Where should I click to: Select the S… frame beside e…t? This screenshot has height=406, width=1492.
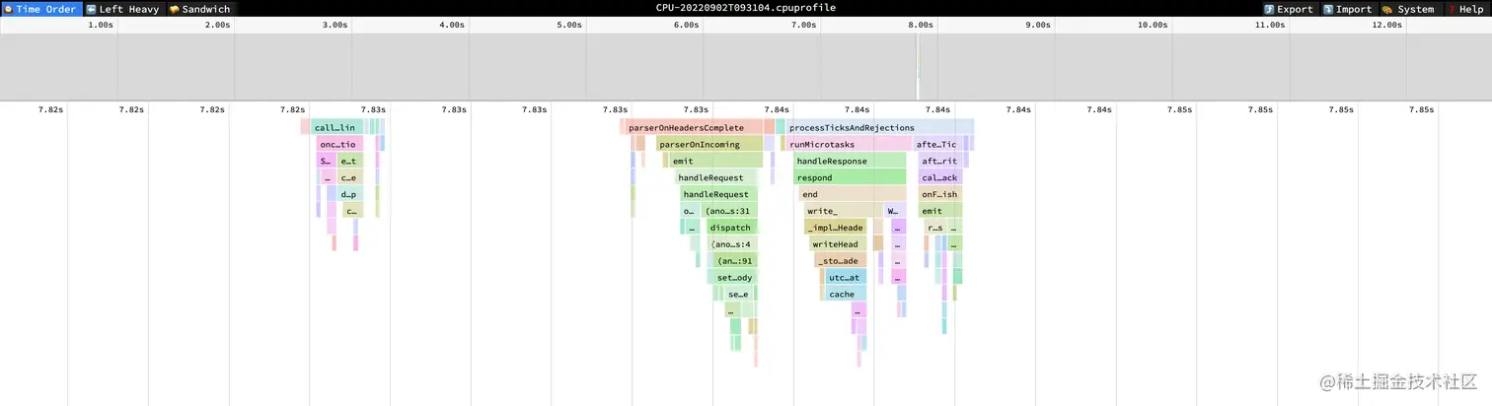[327, 161]
